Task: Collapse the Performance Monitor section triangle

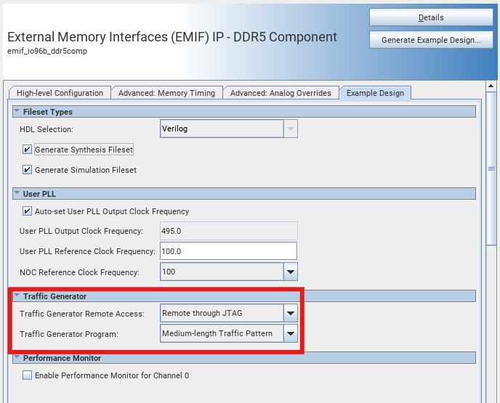Action: pyautogui.click(x=17, y=358)
